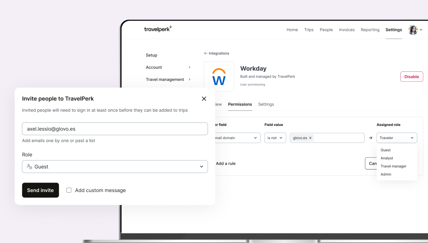
Task: Choose Admin from the role list
Action: click(x=386, y=174)
